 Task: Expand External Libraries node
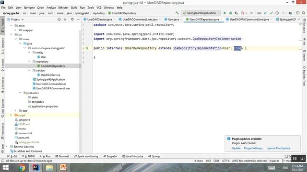(x=7, y=147)
